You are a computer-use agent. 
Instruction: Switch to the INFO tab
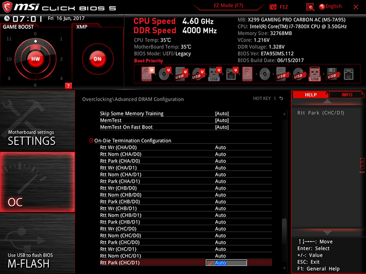click(x=347, y=95)
